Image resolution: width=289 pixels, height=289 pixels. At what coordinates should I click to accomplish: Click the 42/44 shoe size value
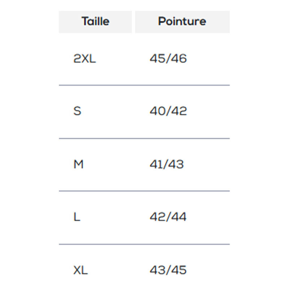pyautogui.click(x=168, y=217)
